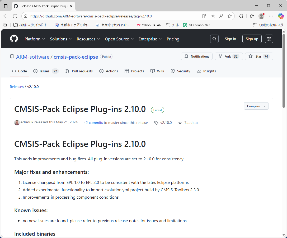Open the tab actions menu icon
Image resolution: width=287 pixels, height=238 pixels.
click(6, 6)
